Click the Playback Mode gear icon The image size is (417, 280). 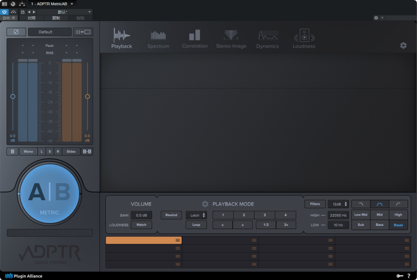tap(205, 204)
